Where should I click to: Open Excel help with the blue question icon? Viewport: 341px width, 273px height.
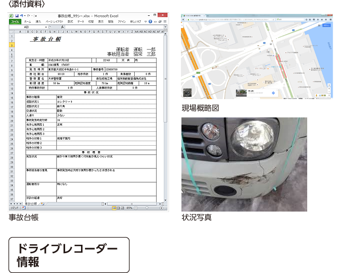point(150,21)
